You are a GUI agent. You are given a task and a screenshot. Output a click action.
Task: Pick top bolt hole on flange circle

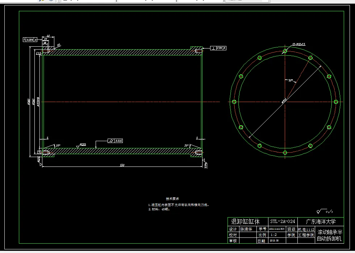point(285,51)
